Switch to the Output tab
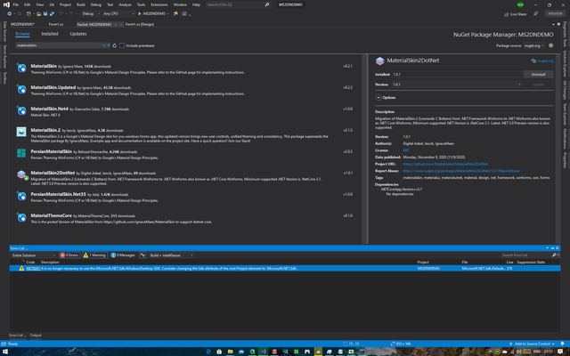This screenshot has width=570, height=356. (x=36, y=335)
